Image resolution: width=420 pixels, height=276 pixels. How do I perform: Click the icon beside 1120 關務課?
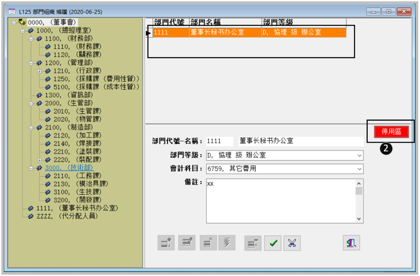pyautogui.click(x=48, y=55)
